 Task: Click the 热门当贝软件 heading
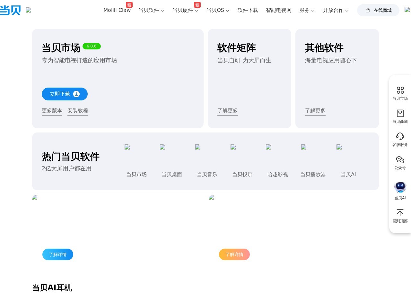pos(71,157)
